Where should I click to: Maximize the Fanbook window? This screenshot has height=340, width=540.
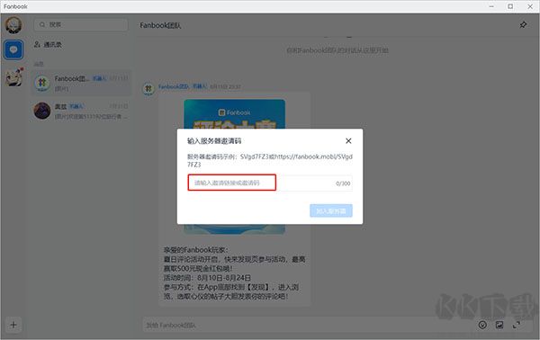tap(510, 6)
